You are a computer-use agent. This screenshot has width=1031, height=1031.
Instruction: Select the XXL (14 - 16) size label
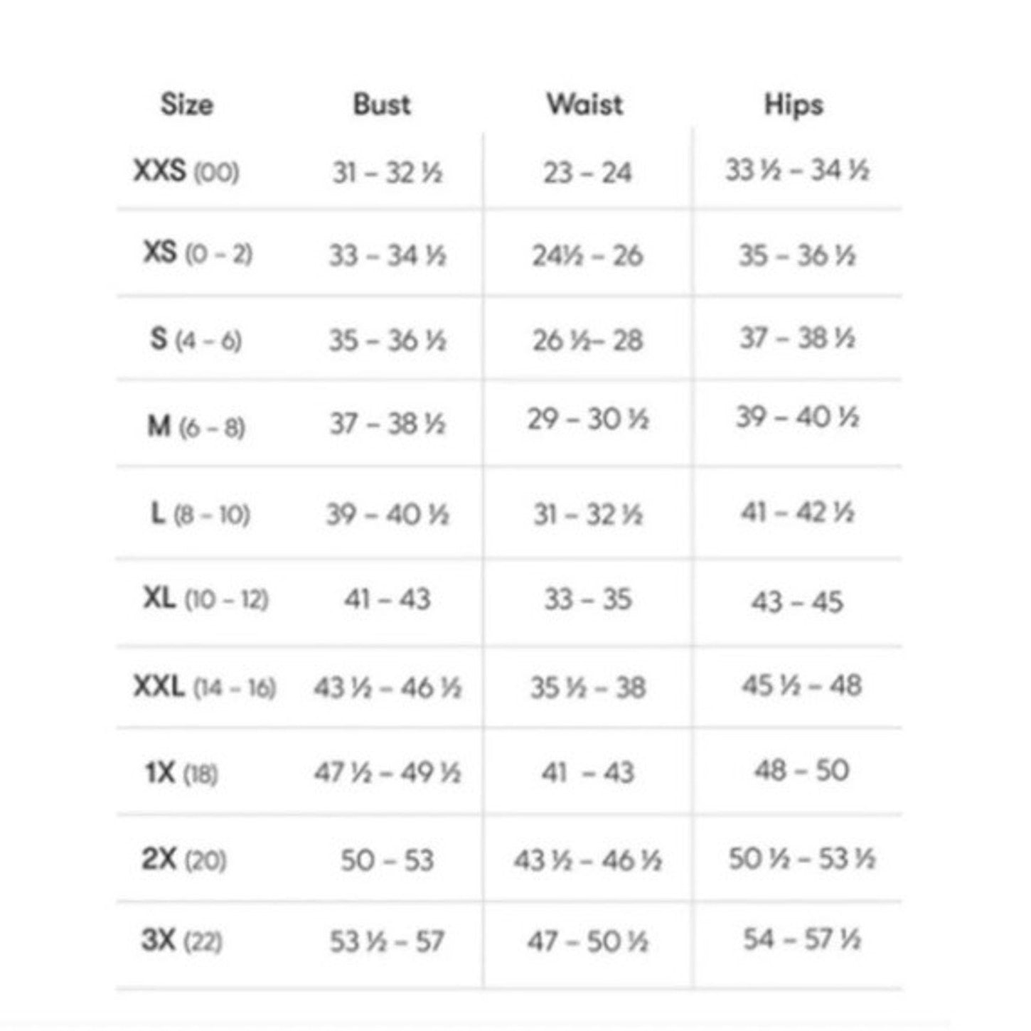(x=205, y=687)
